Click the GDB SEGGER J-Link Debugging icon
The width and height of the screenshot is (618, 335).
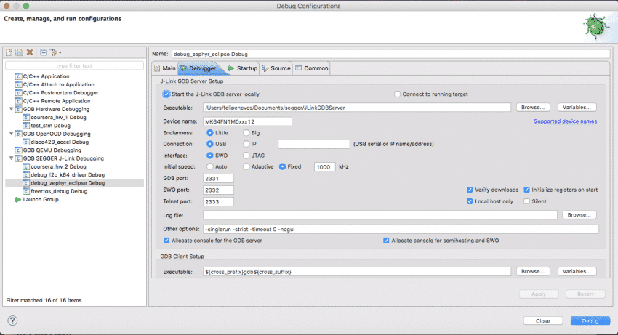(x=18, y=158)
